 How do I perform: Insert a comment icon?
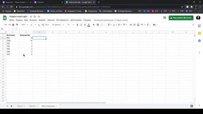(134, 25)
